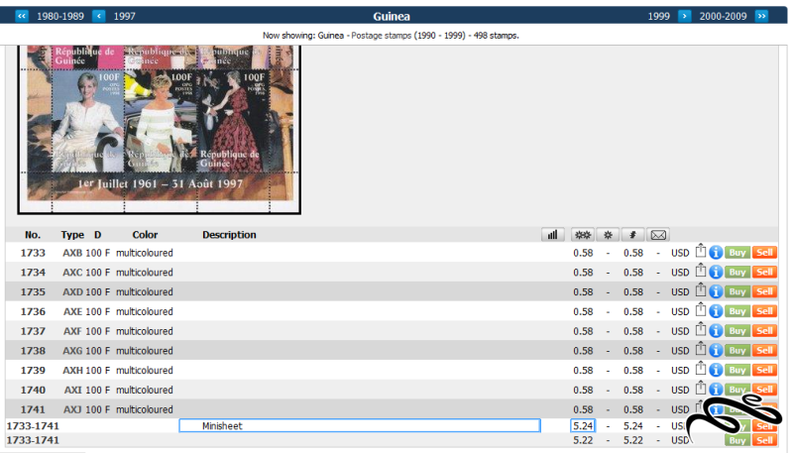This screenshot has height=453, width=793.
Task: Share stamp 1738 using upload icon
Action: [x=701, y=349]
